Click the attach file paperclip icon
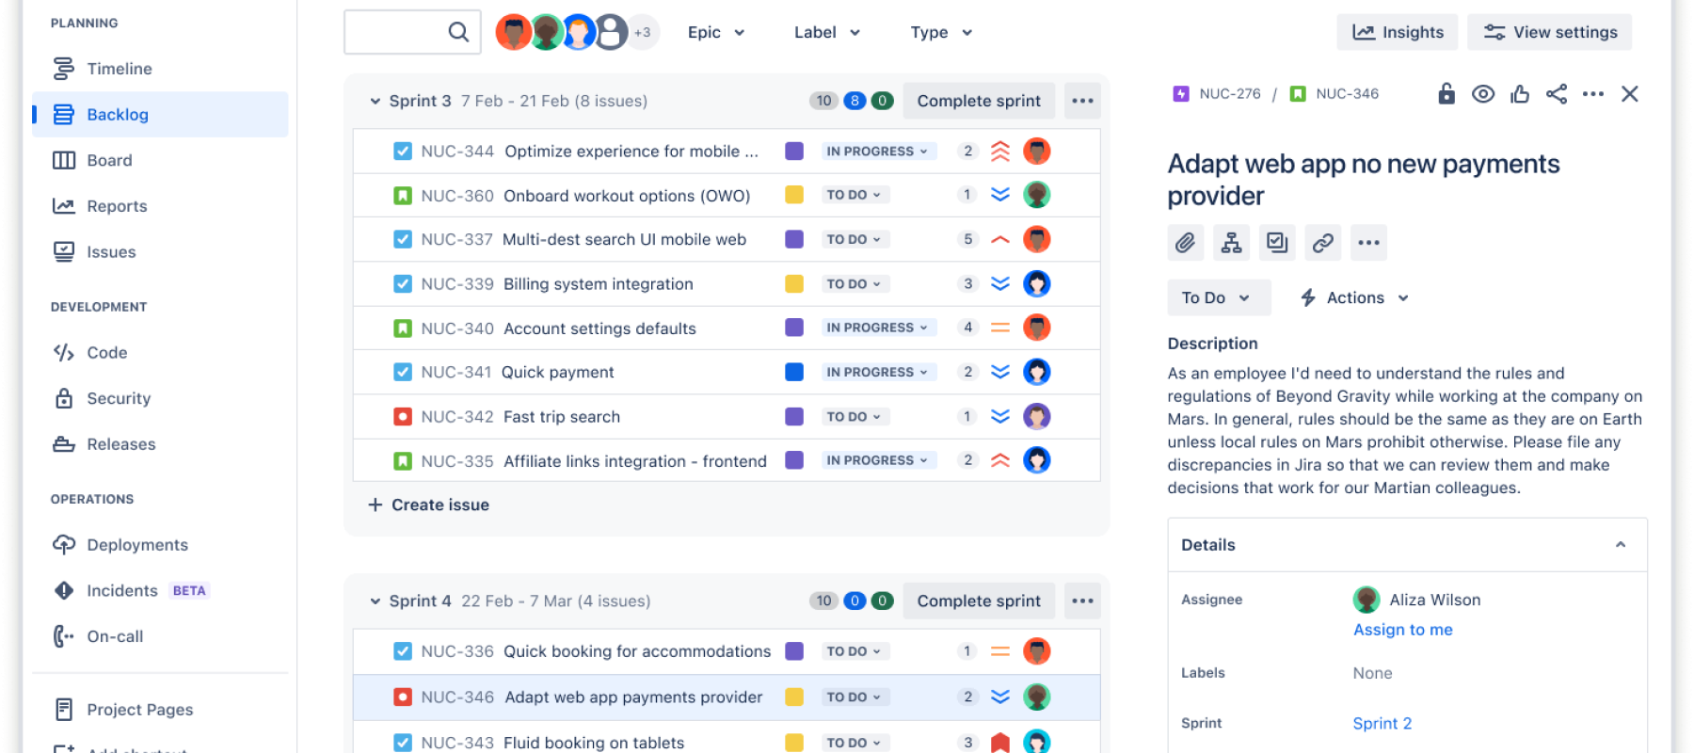Screen dimensions: 1694x753 (1185, 243)
